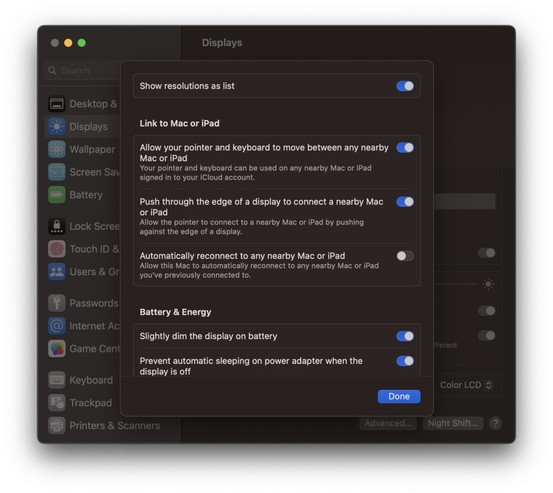Click the green Battery icon
553x493 pixels.
[56, 195]
